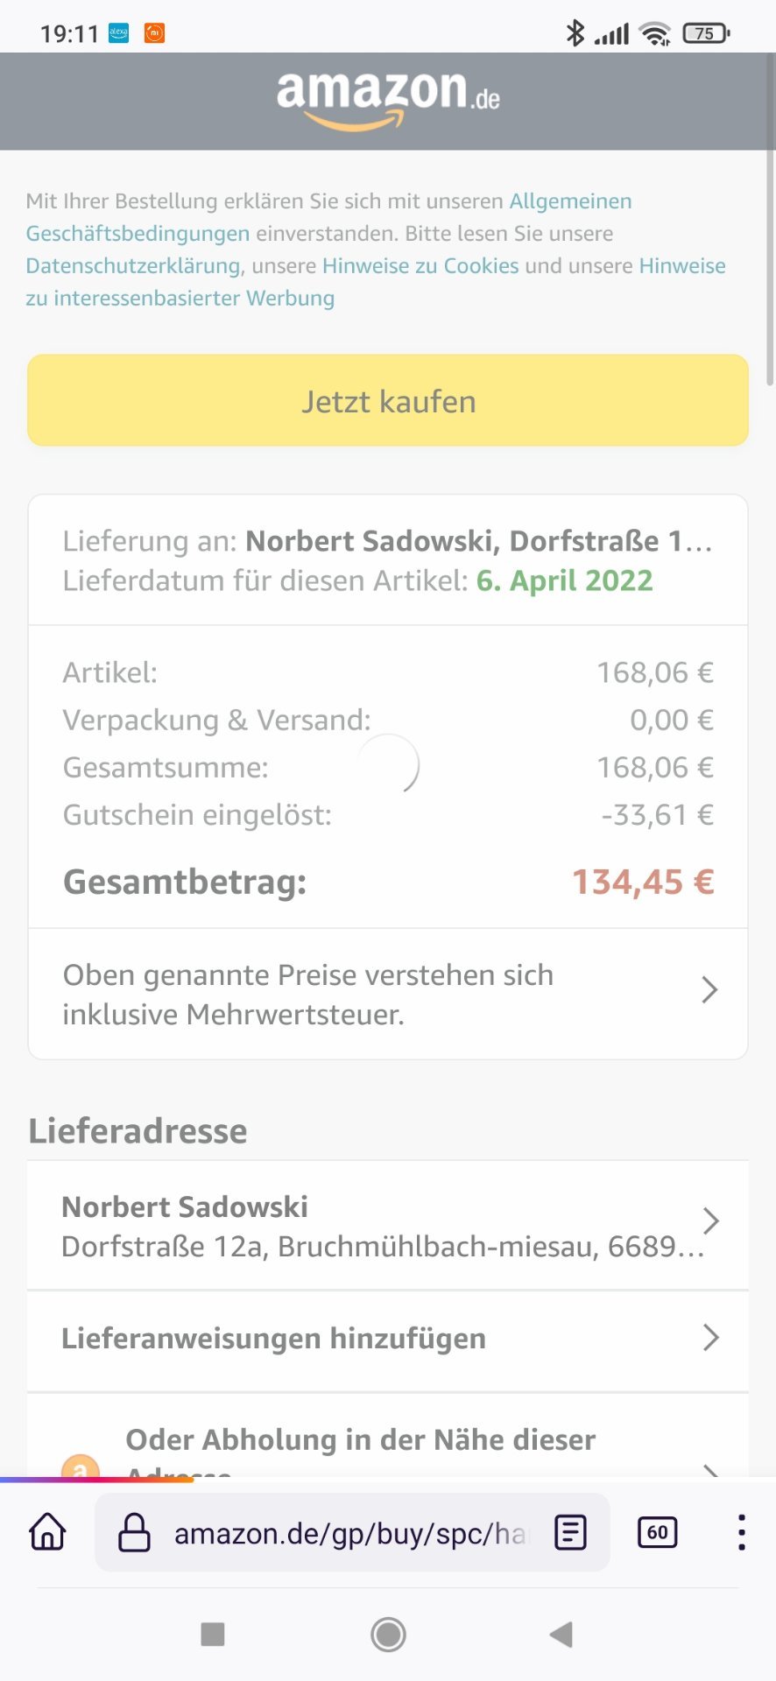Open the Datenschutzerklärung link
Image resolution: width=776 pixels, height=1681 pixels.
[133, 266]
